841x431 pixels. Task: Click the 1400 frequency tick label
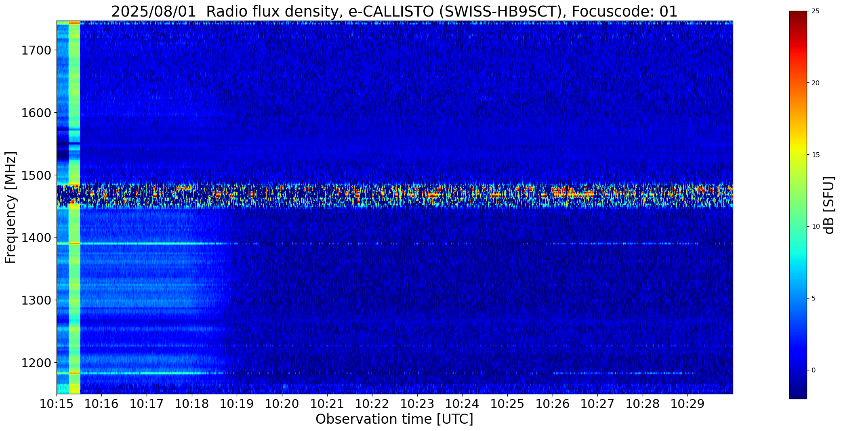pos(36,238)
